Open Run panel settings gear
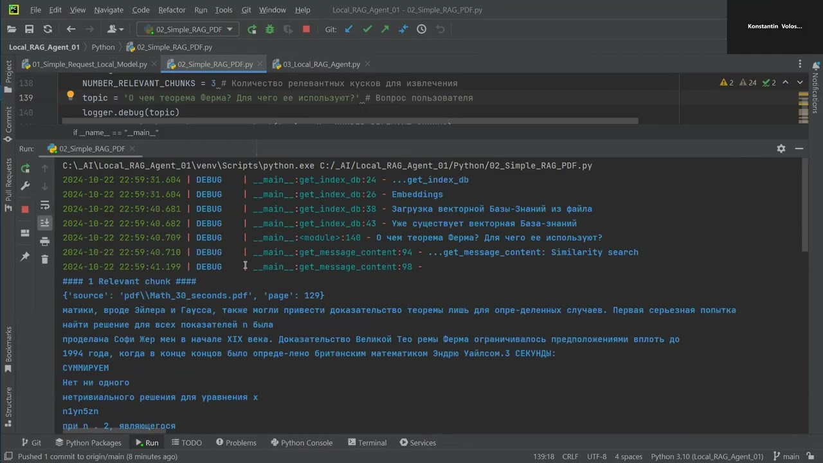The image size is (823, 463). pyautogui.click(x=781, y=149)
